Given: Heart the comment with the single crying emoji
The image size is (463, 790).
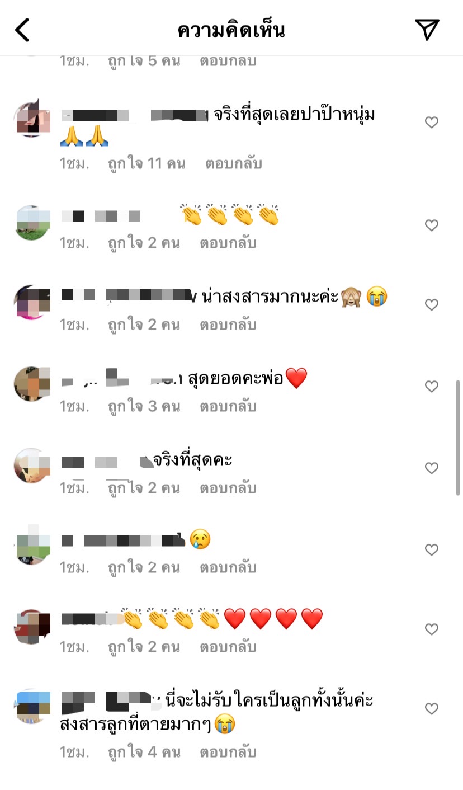Looking at the screenshot, I should 431,549.
